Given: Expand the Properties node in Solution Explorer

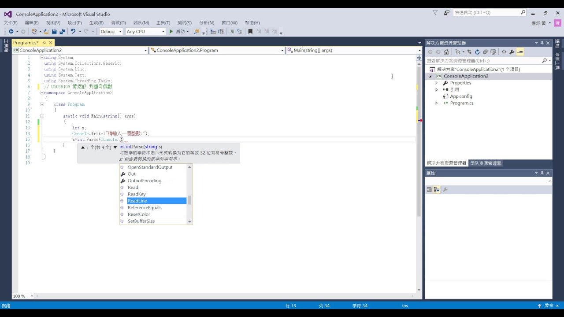Looking at the screenshot, I should pos(437,83).
